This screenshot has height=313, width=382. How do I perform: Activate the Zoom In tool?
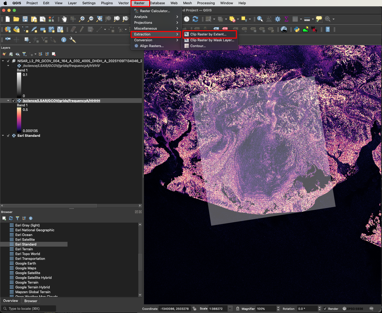click(x=82, y=19)
